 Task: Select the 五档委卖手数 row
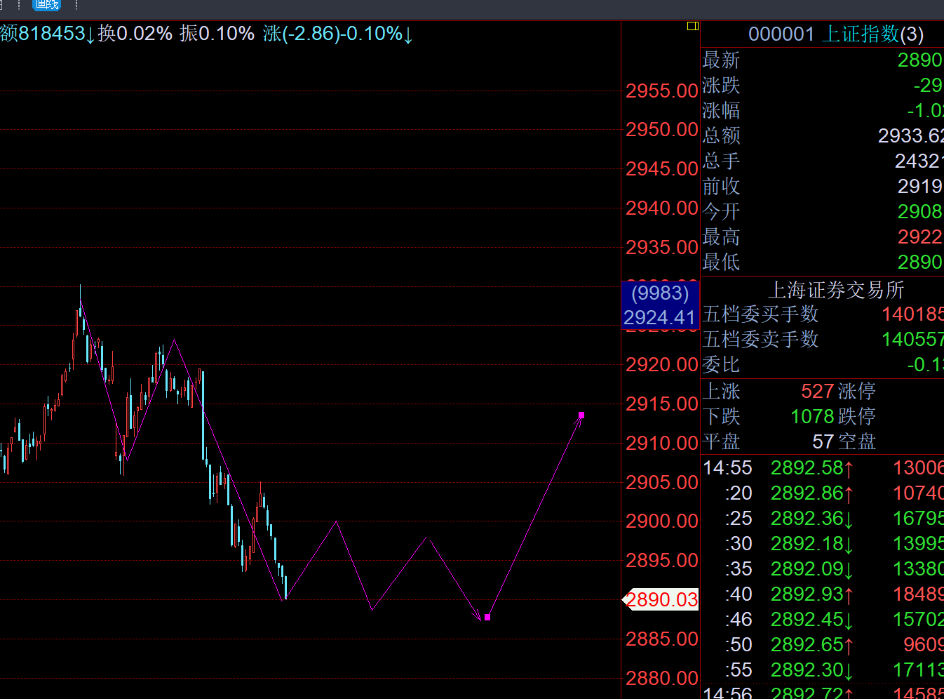[823, 339]
